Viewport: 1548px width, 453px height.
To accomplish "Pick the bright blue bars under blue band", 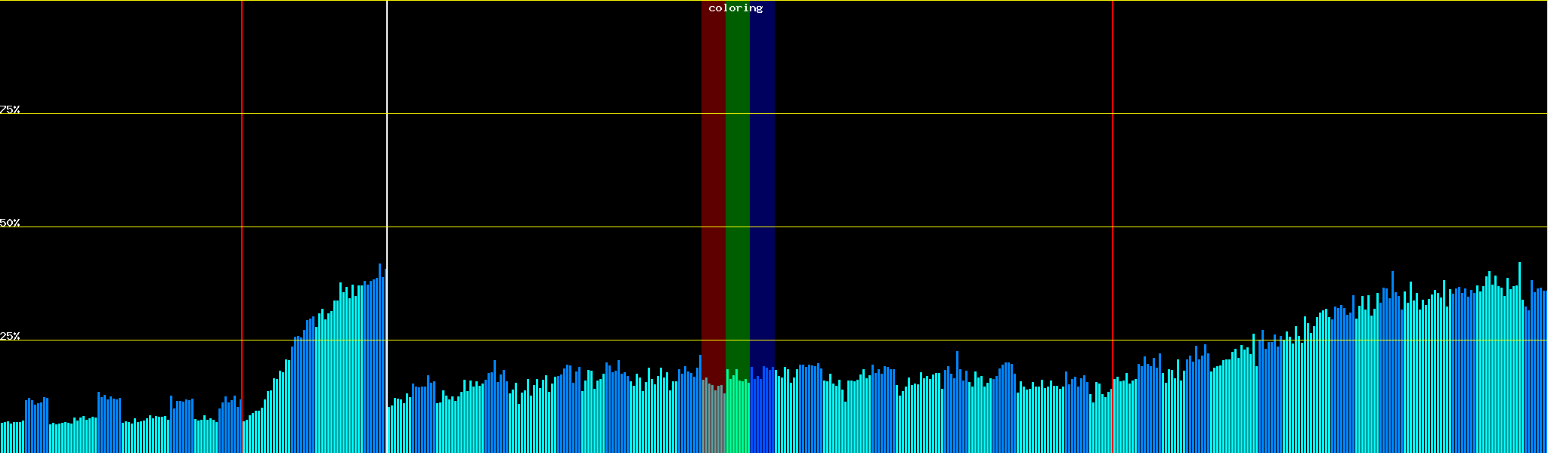I will point(762,415).
